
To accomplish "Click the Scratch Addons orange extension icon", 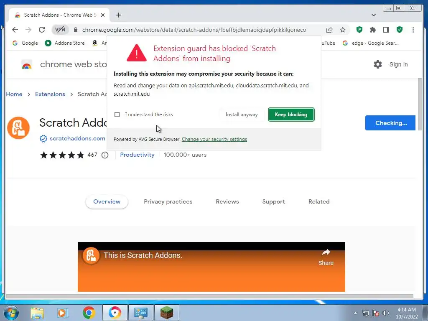I will (x=18, y=128).
